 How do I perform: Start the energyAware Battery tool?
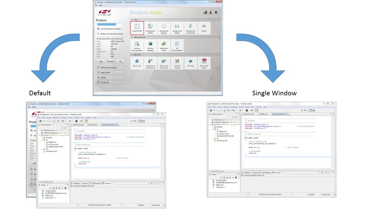(177, 28)
